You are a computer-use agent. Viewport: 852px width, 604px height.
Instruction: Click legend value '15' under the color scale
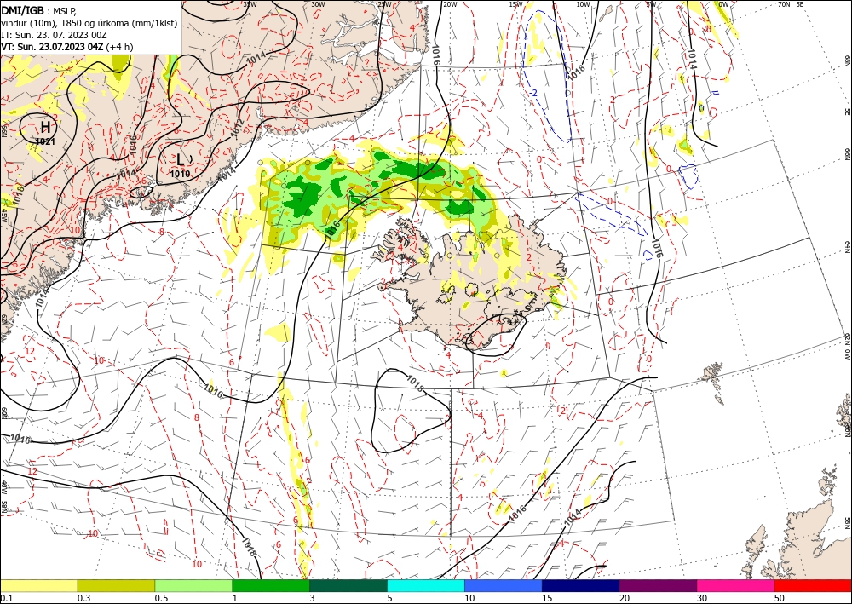pos(547,598)
